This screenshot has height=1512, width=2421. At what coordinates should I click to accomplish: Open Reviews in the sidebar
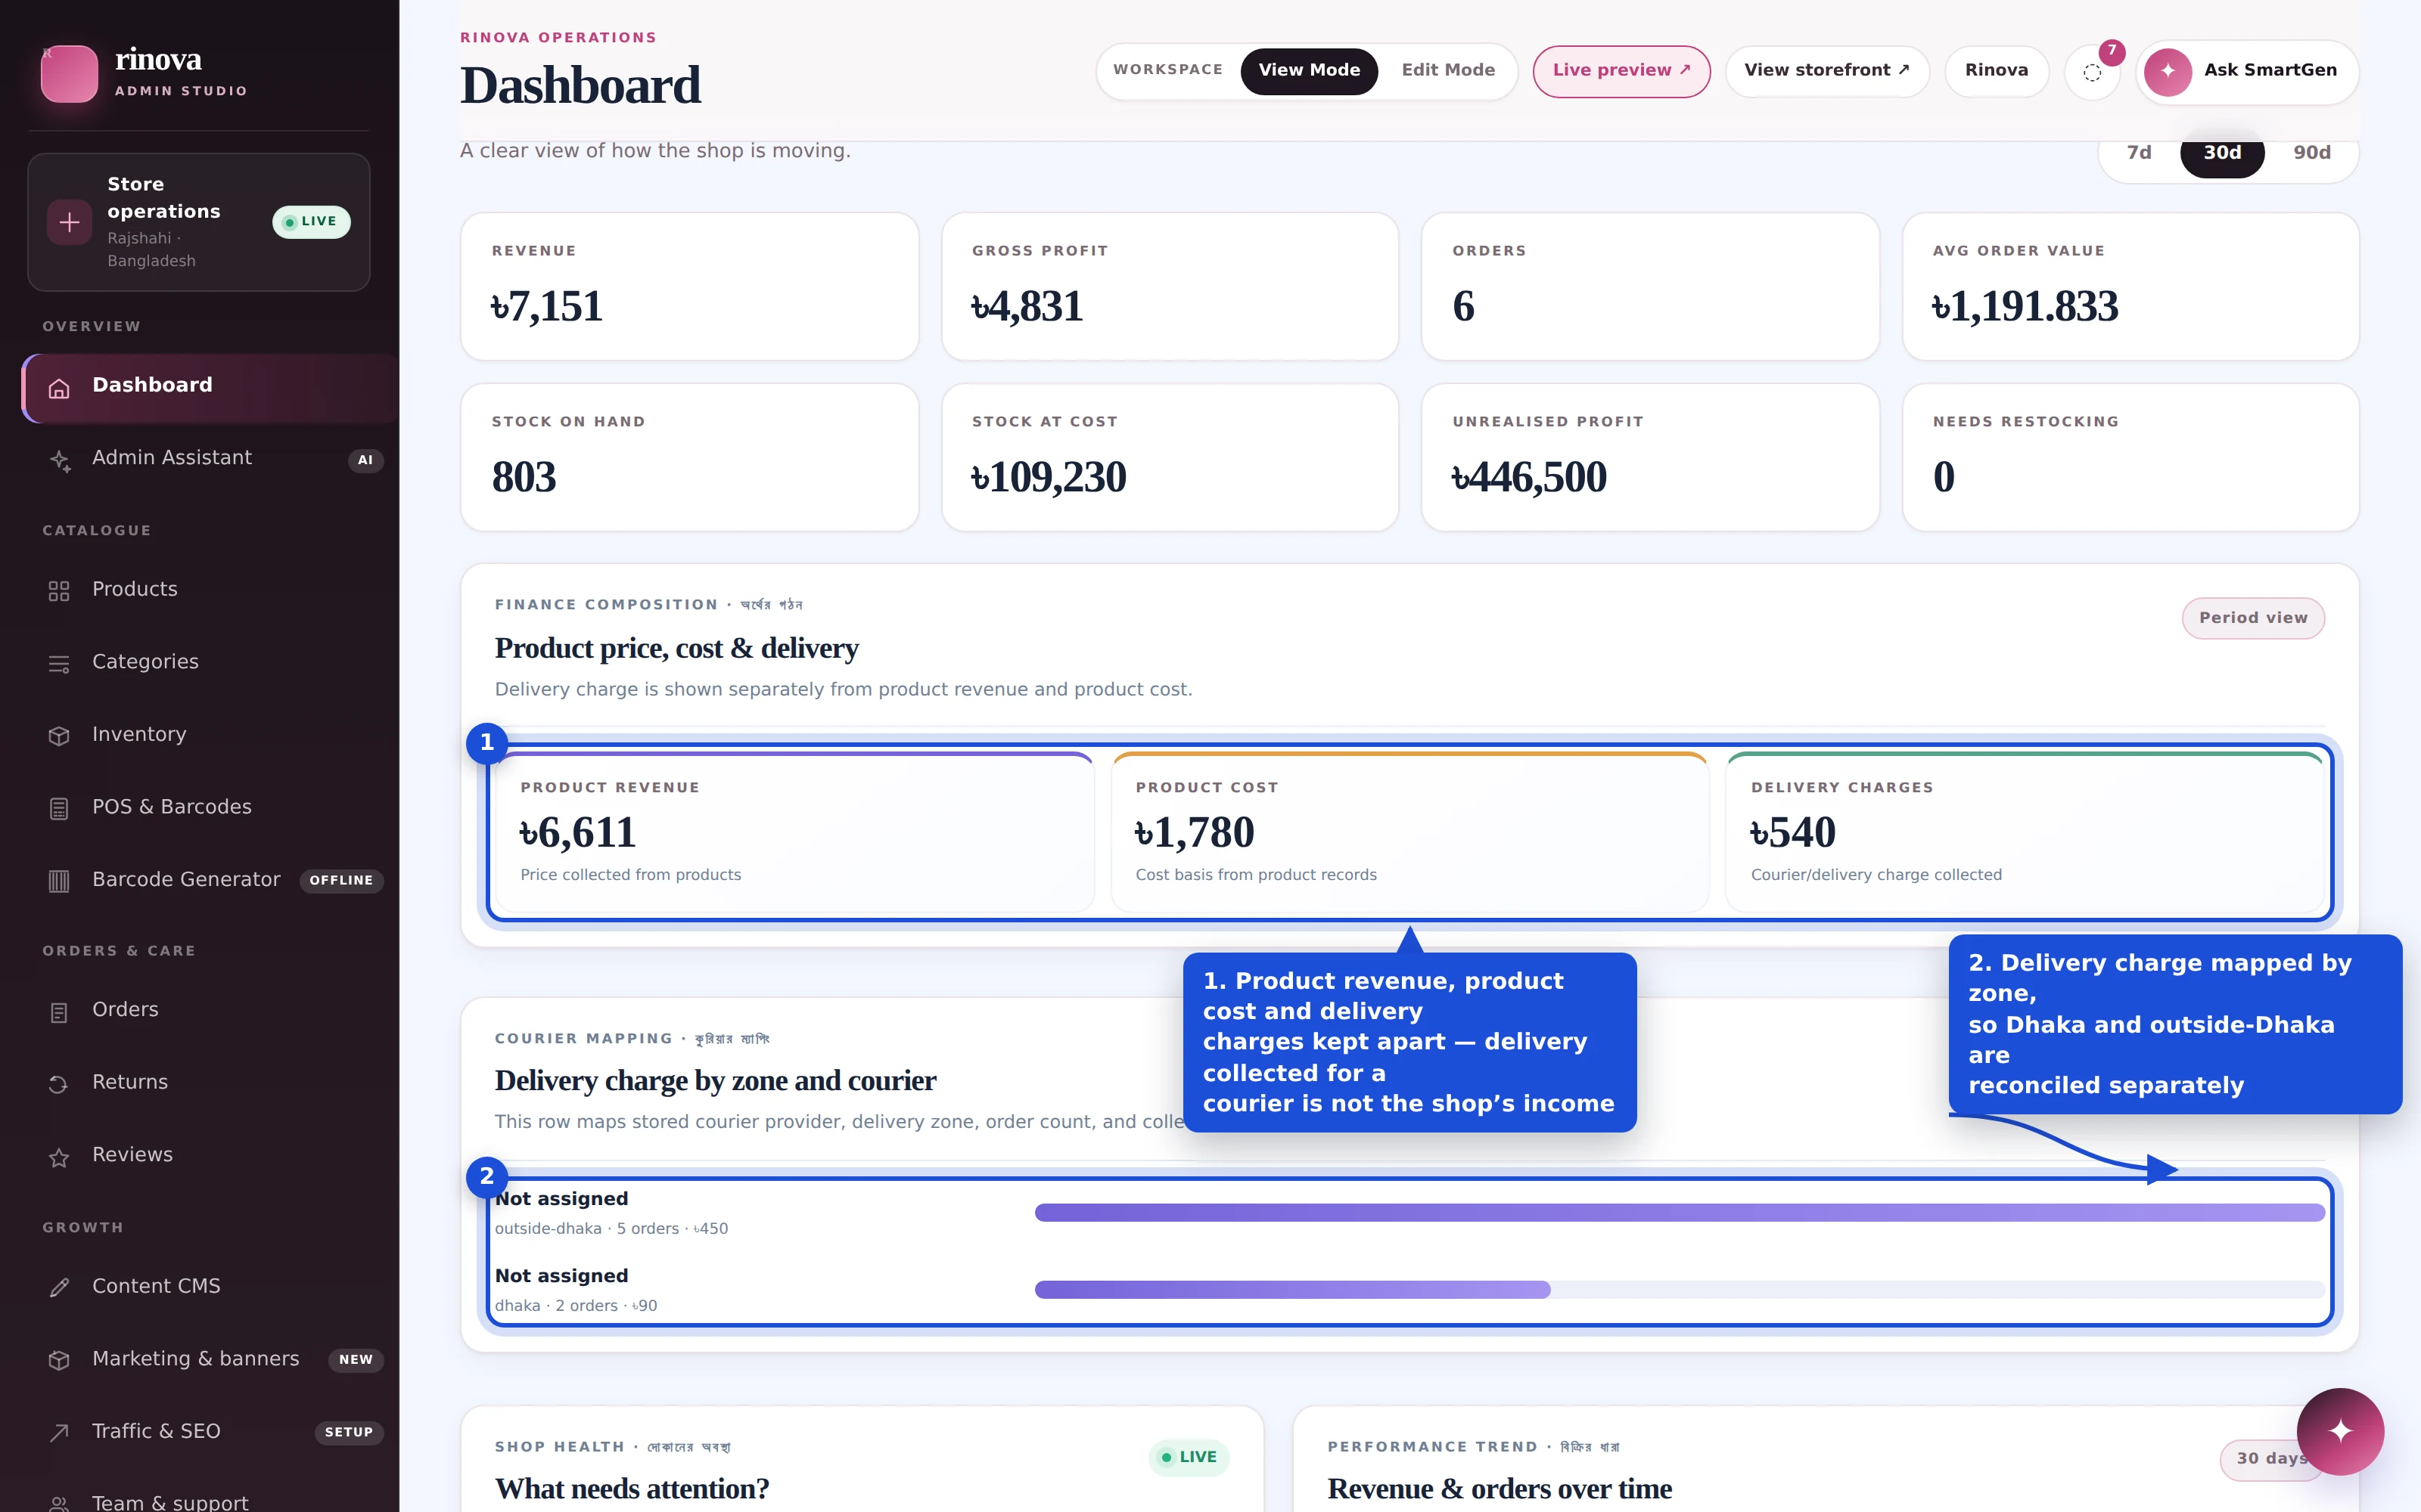coord(210,1157)
